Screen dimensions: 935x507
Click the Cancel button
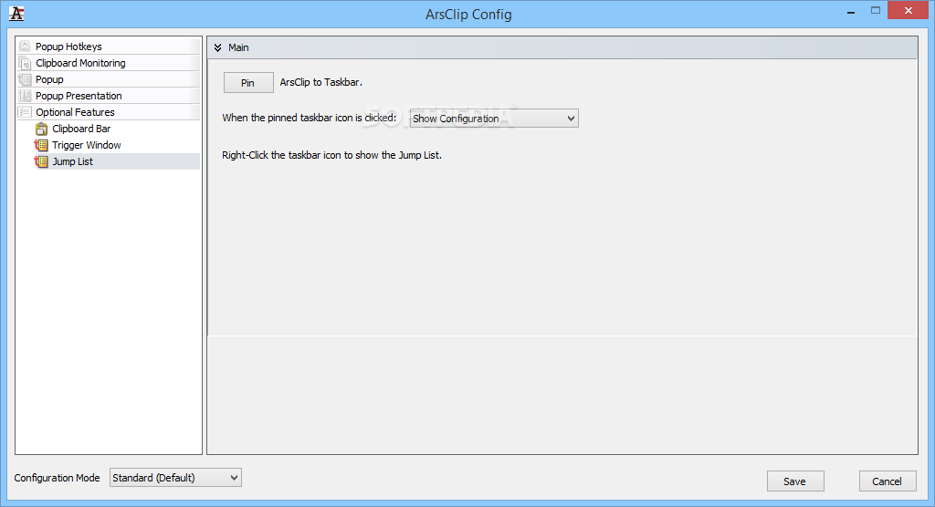pyautogui.click(x=887, y=481)
